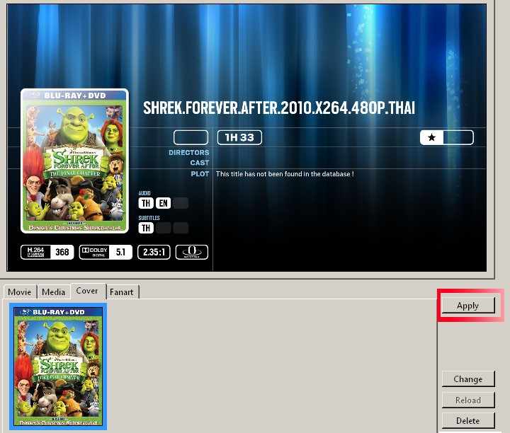Switch to the Movie tab
The width and height of the screenshot is (510, 433).
[x=20, y=291]
